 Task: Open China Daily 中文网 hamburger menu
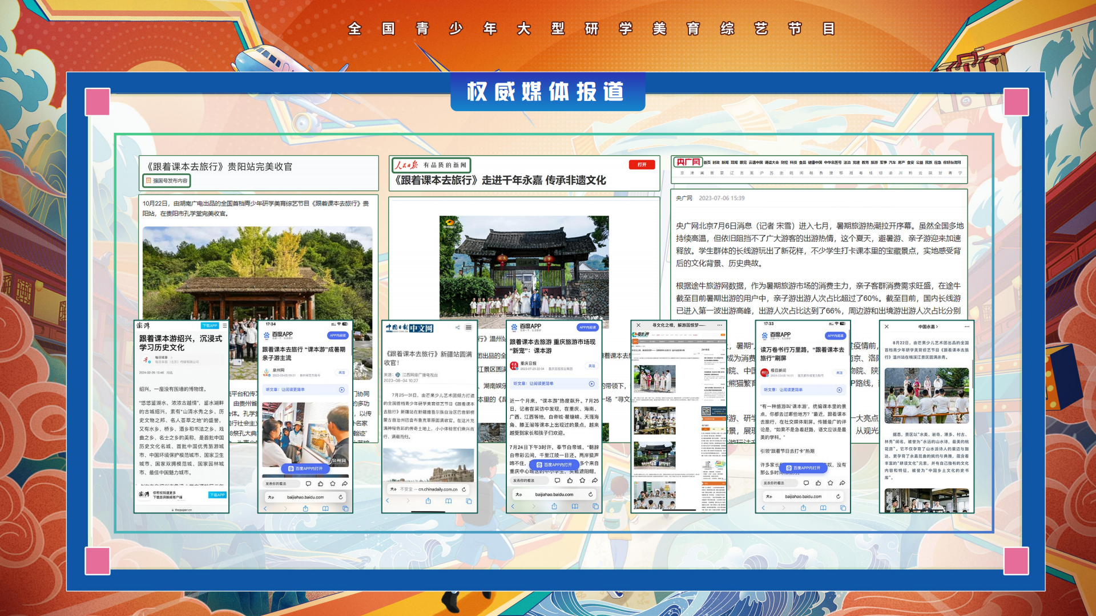point(469,327)
